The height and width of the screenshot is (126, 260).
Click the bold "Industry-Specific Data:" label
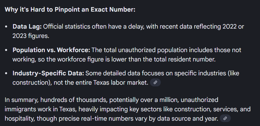(48, 73)
